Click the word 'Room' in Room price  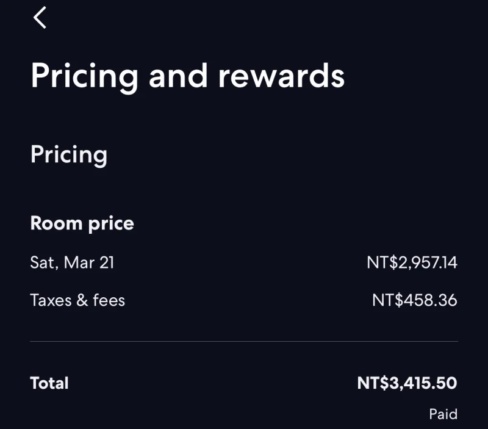pos(56,223)
